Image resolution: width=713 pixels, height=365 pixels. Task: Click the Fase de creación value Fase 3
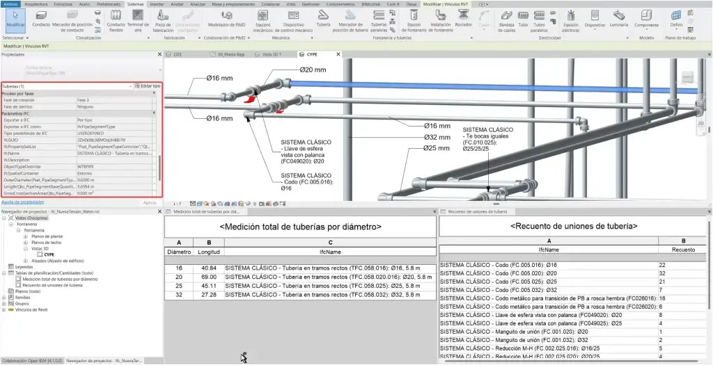(116, 100)
